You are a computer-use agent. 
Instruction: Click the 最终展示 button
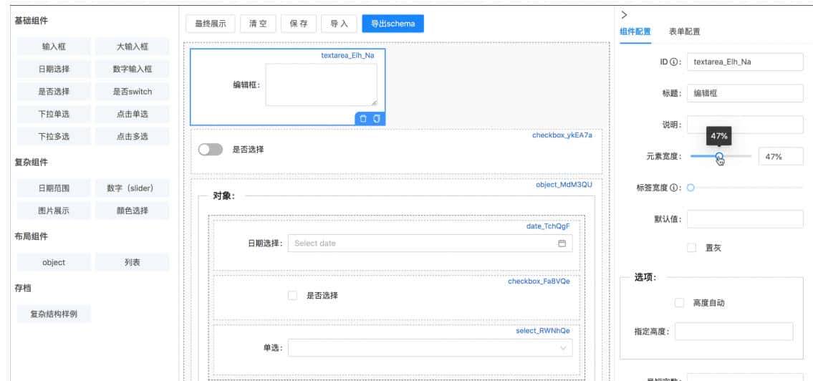(x=211, y=24)
